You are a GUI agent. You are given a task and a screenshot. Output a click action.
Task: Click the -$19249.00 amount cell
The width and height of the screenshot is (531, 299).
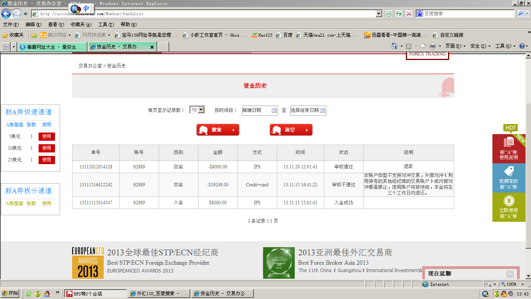[218, 185]
